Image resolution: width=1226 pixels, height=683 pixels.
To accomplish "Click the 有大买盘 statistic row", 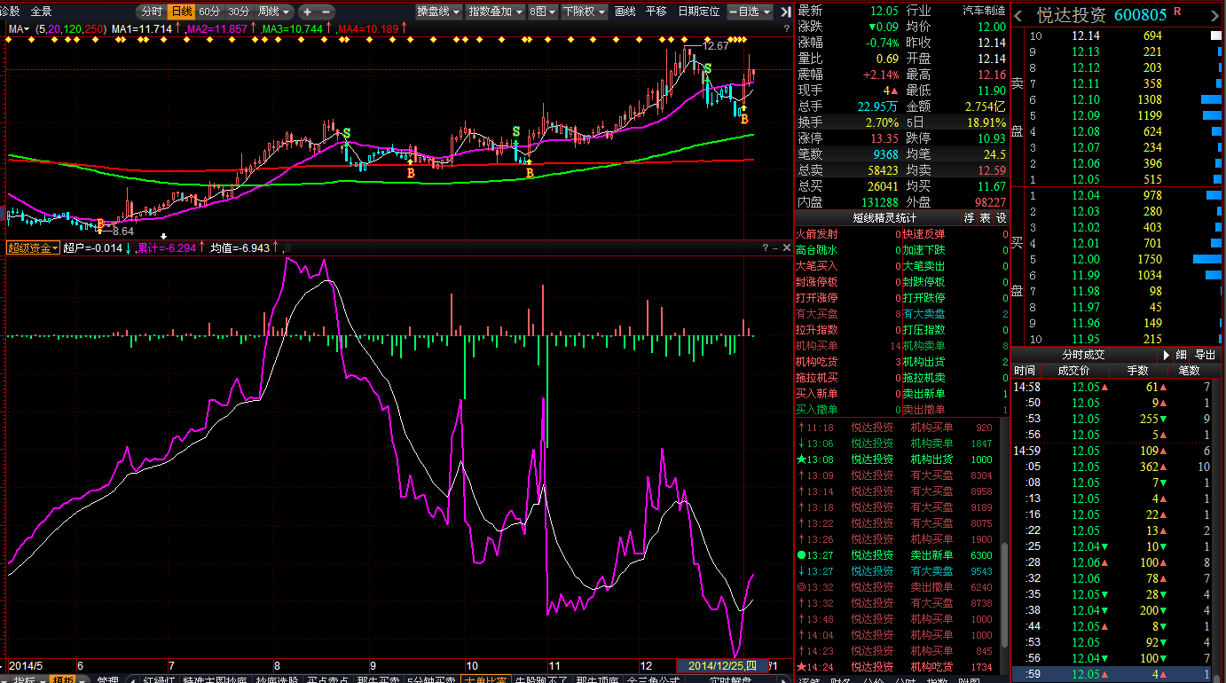I will pyautogui.click(x=848, y=314).
